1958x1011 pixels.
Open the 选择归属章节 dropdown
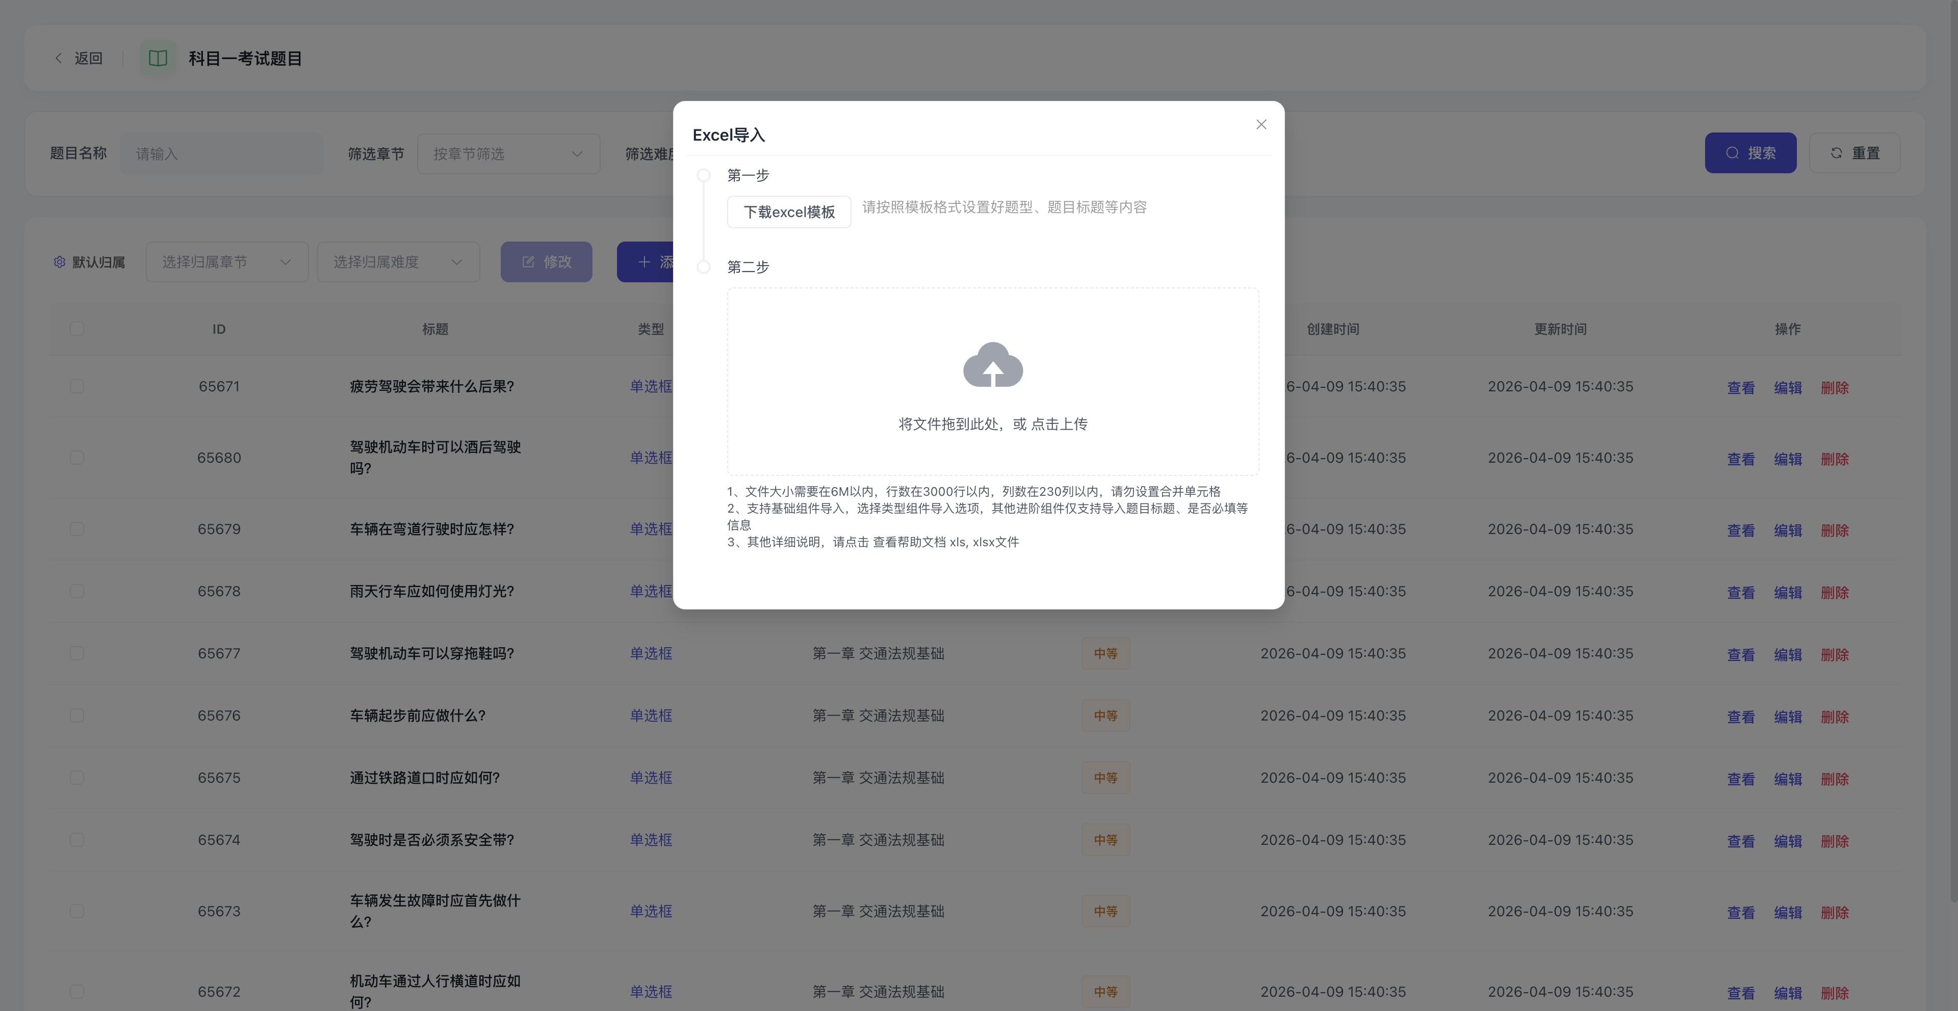point(227,262)
